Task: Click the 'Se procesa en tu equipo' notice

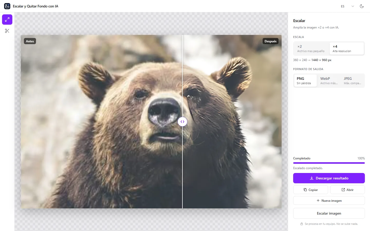Action: 329,224
